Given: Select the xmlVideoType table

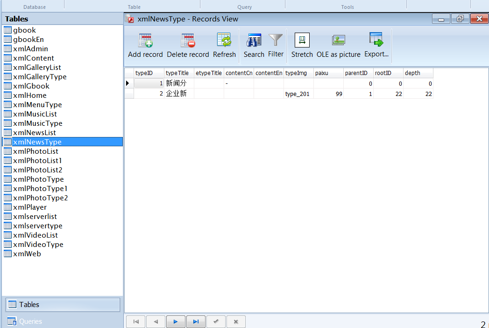Looking at the screenshot, I should tap(38, 245).
